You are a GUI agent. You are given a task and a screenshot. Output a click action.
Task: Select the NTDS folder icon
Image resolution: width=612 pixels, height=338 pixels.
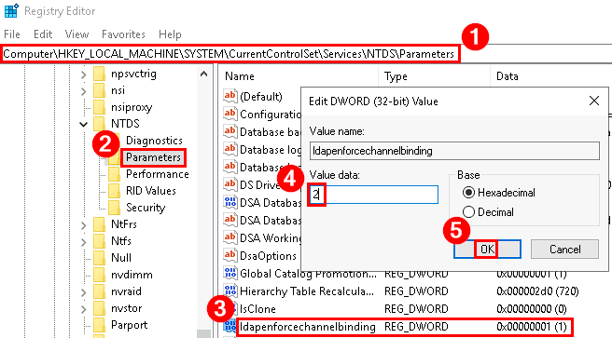click(x=100, y=124)
